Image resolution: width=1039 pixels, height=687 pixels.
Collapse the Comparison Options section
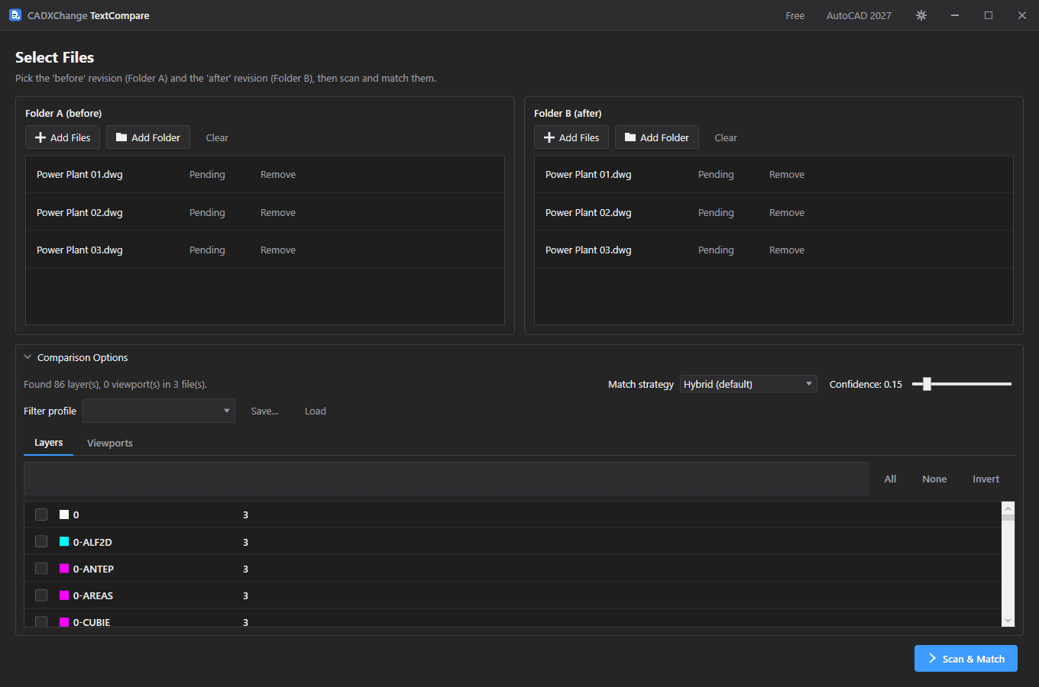[28, 357]
